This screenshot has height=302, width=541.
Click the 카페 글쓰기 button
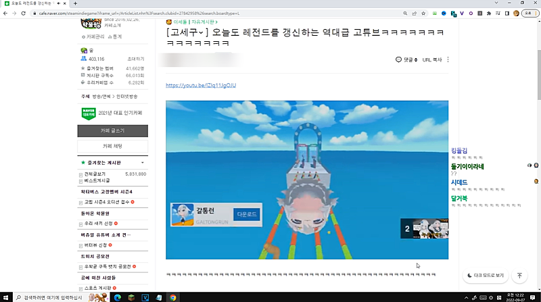click(112, 131)
